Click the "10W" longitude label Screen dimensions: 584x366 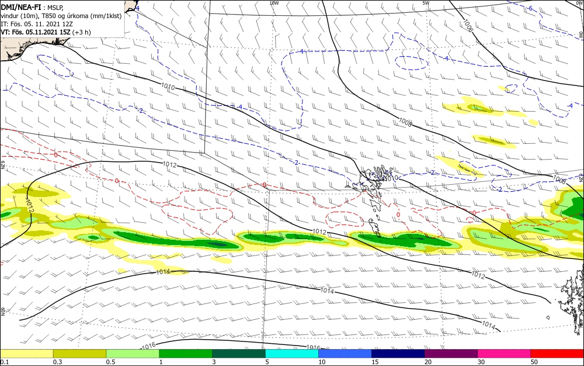tap(274, 3)
